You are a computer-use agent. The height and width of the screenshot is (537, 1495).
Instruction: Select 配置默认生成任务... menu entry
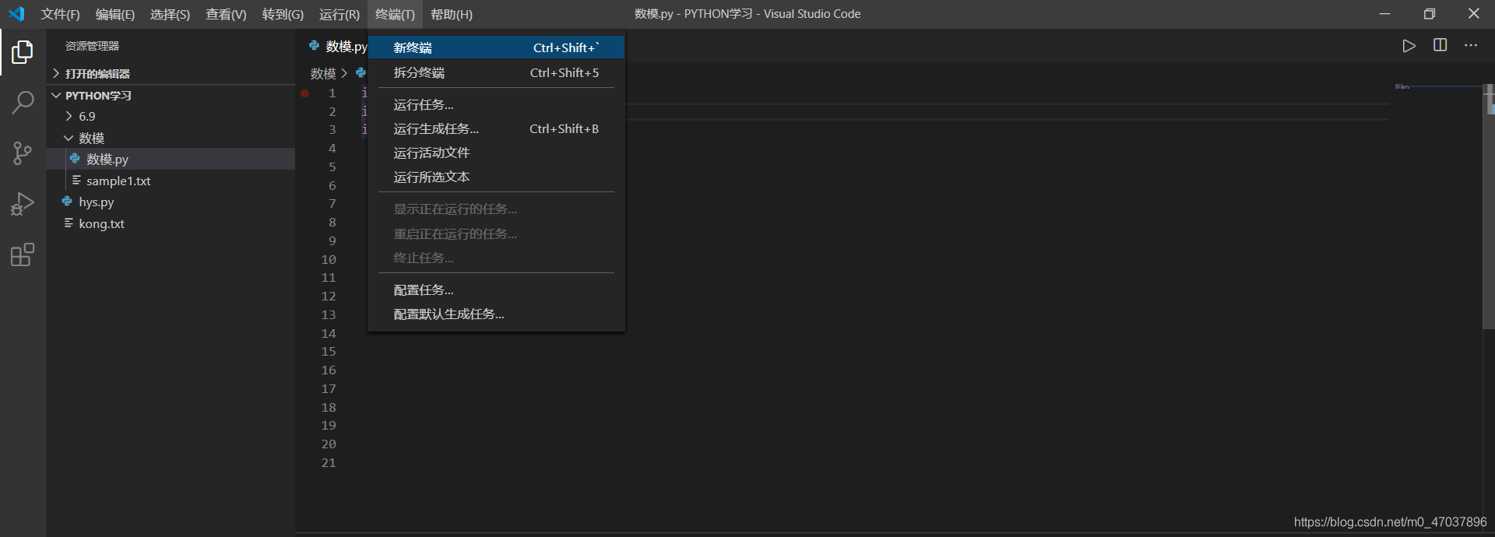[496, 314]
